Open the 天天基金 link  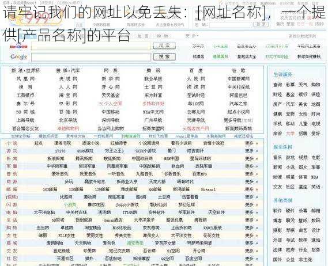click(111, 95)
